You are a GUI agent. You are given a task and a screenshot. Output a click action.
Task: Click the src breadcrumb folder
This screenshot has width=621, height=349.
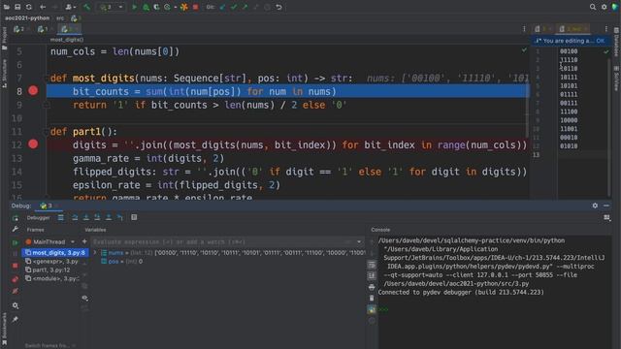click(60, 17)
